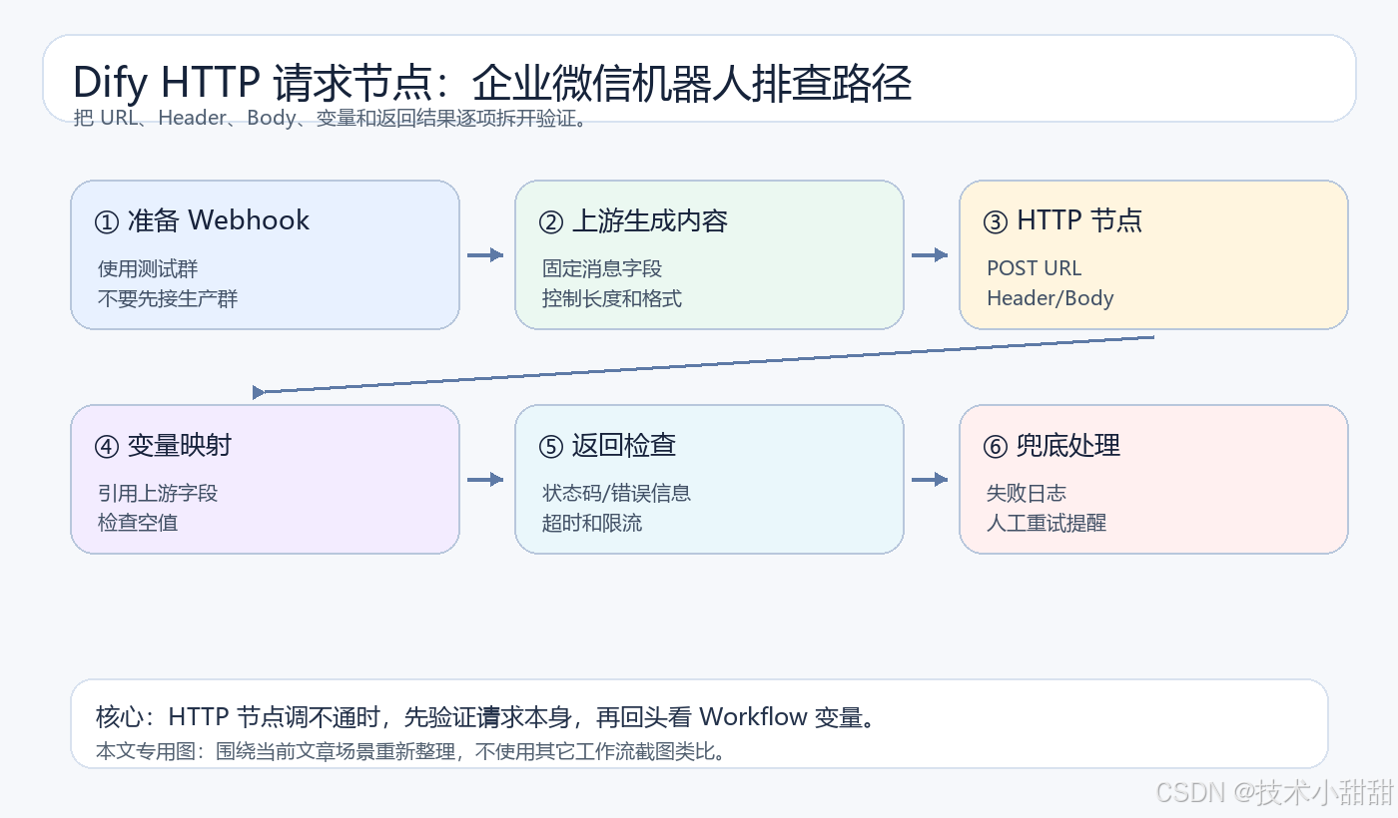Select the '② 上游生成内容' card heading
Image resolution: width=1398 pixels, height=818 pixels.
point(633,220)
